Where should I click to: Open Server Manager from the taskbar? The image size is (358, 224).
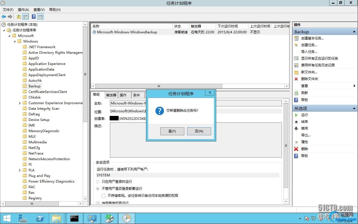click(x=22, y=218)
